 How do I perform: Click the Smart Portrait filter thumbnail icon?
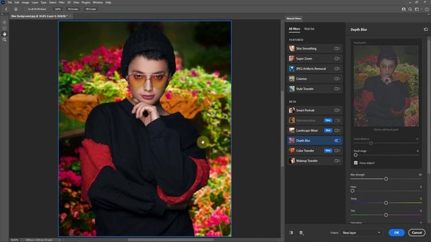coord(292,110)
